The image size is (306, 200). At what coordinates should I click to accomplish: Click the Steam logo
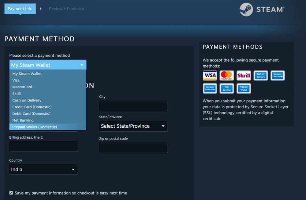point(262,10)
